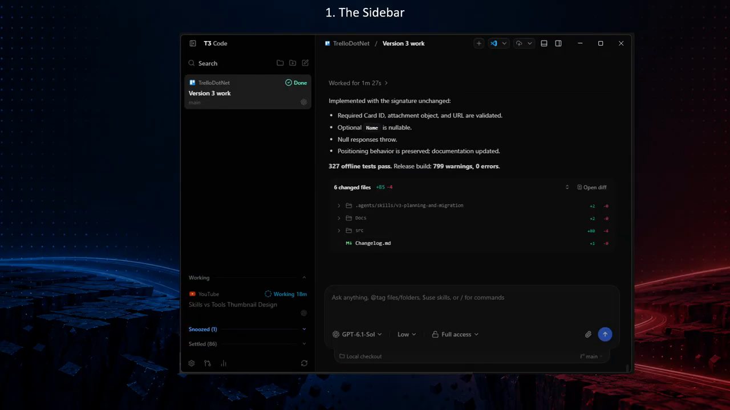Open project in VS Code via its icon
Image resolution: width=730 pixels, height=410 pixels.
tap(494, 43)
